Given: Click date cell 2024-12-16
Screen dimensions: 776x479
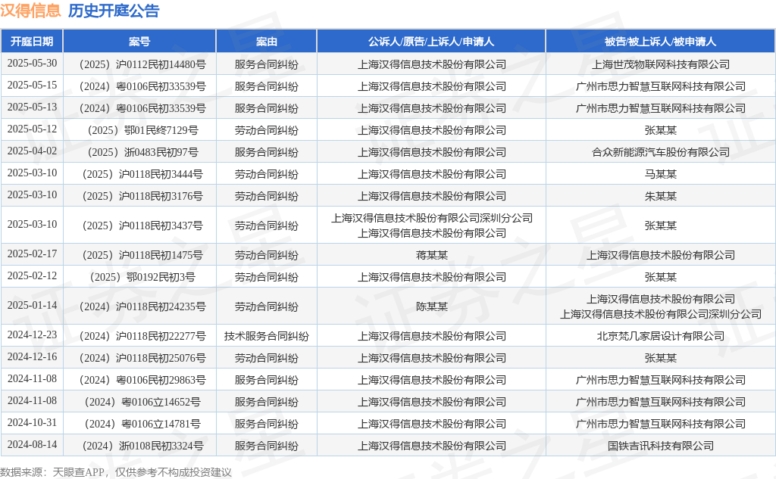Looking at the screenshot, I should coord(32,356).
